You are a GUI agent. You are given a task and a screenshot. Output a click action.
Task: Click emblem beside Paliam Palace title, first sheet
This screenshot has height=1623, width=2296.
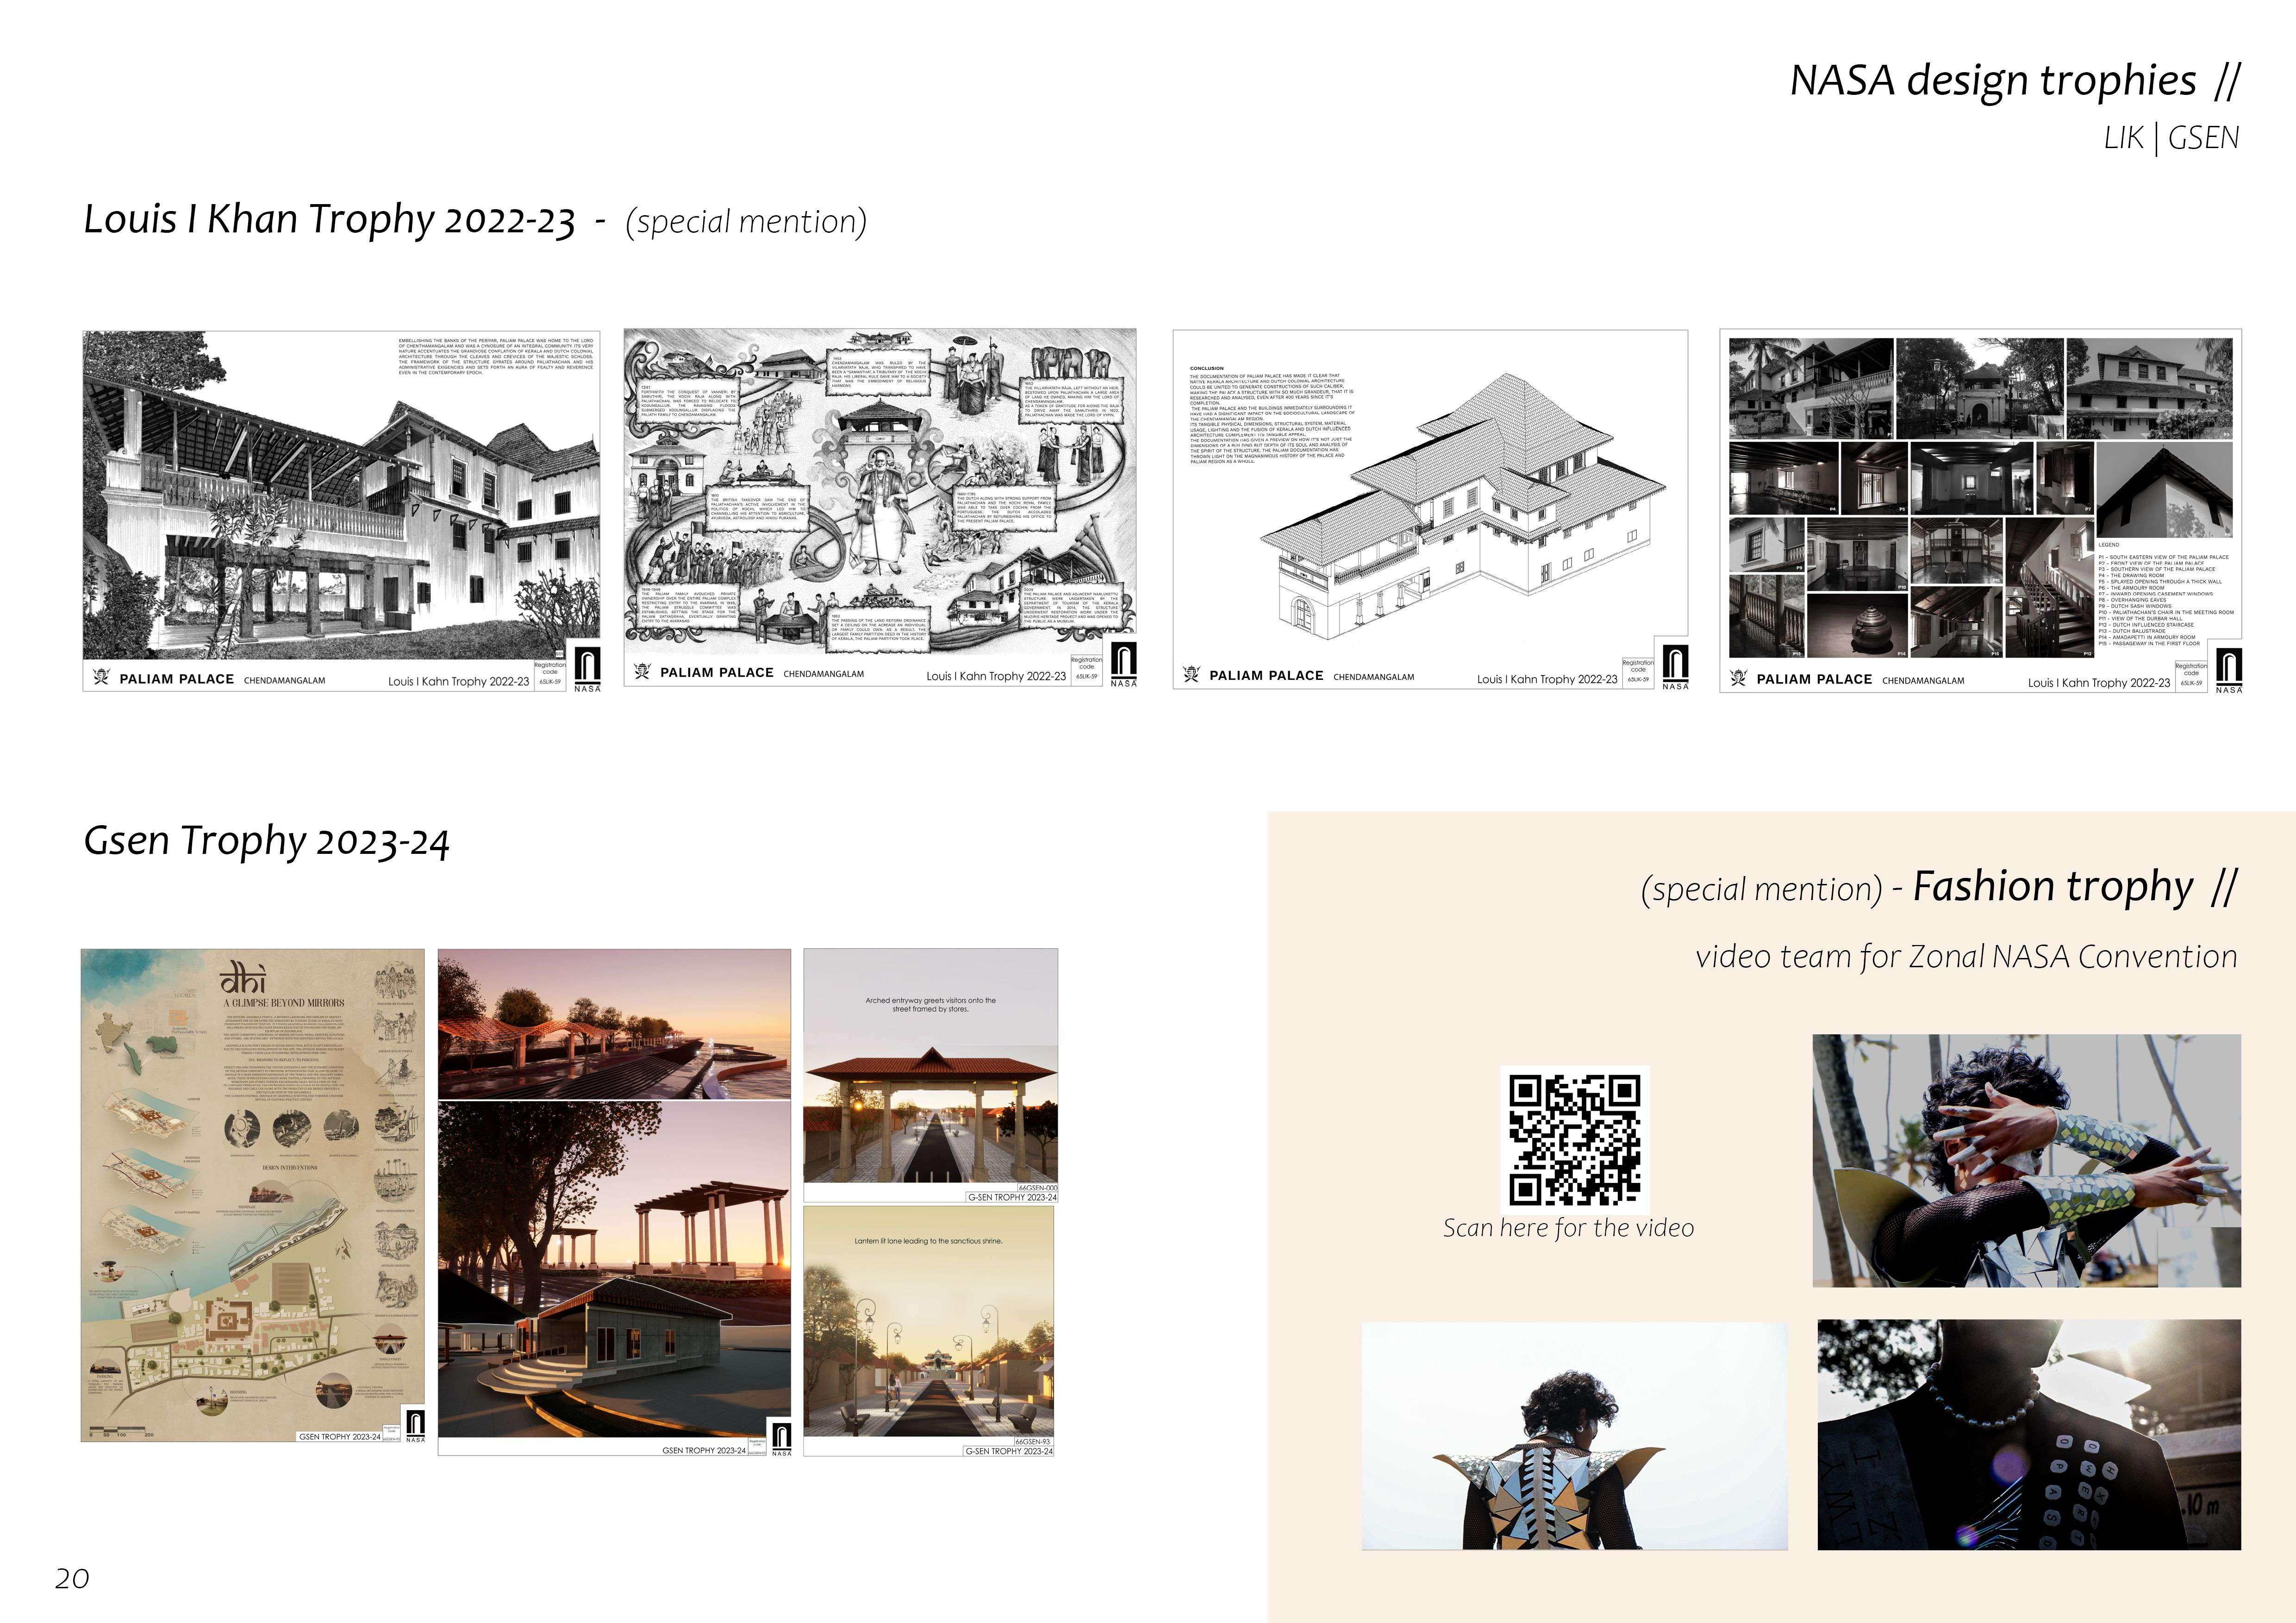click(101, 677)
